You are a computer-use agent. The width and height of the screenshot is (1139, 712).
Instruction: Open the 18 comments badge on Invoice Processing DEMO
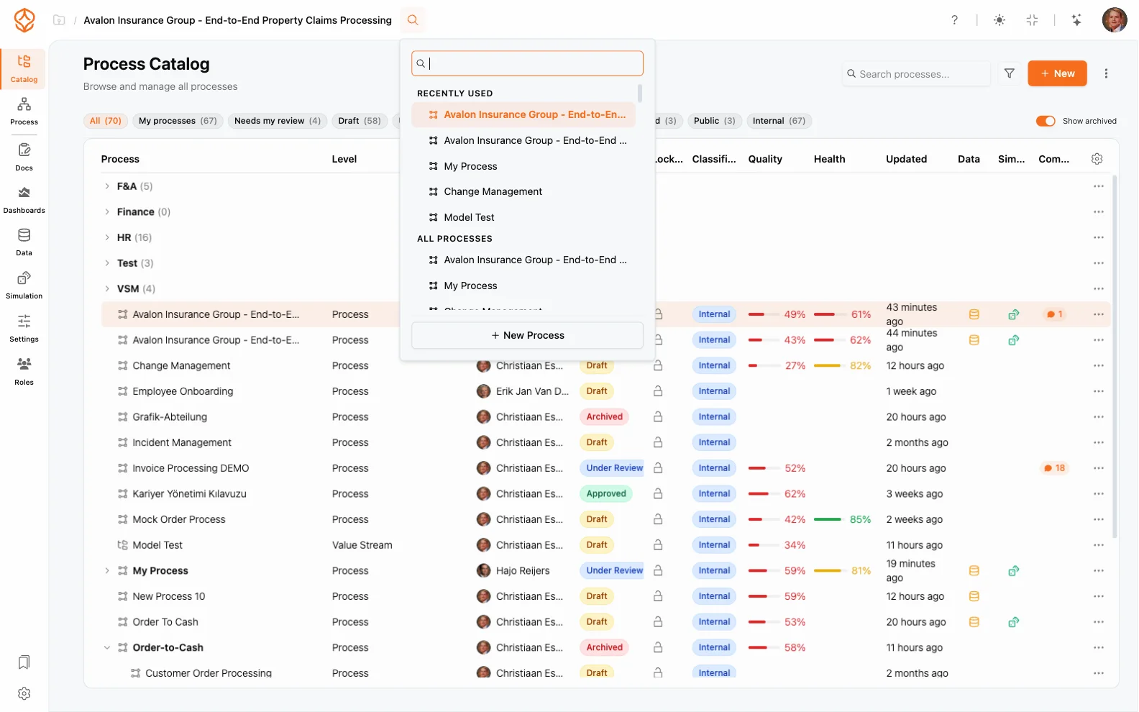coord(1055,468)
